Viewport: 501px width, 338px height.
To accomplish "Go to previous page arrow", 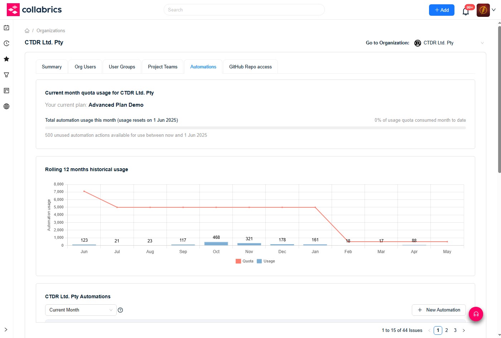I will (429, 330).
